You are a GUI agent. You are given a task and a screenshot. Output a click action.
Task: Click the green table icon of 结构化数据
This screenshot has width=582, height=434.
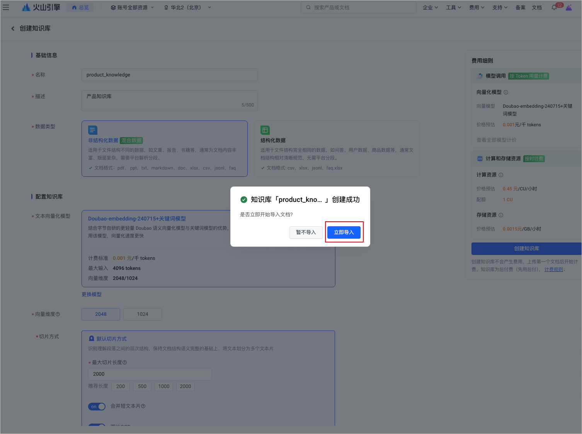point(265,130)
